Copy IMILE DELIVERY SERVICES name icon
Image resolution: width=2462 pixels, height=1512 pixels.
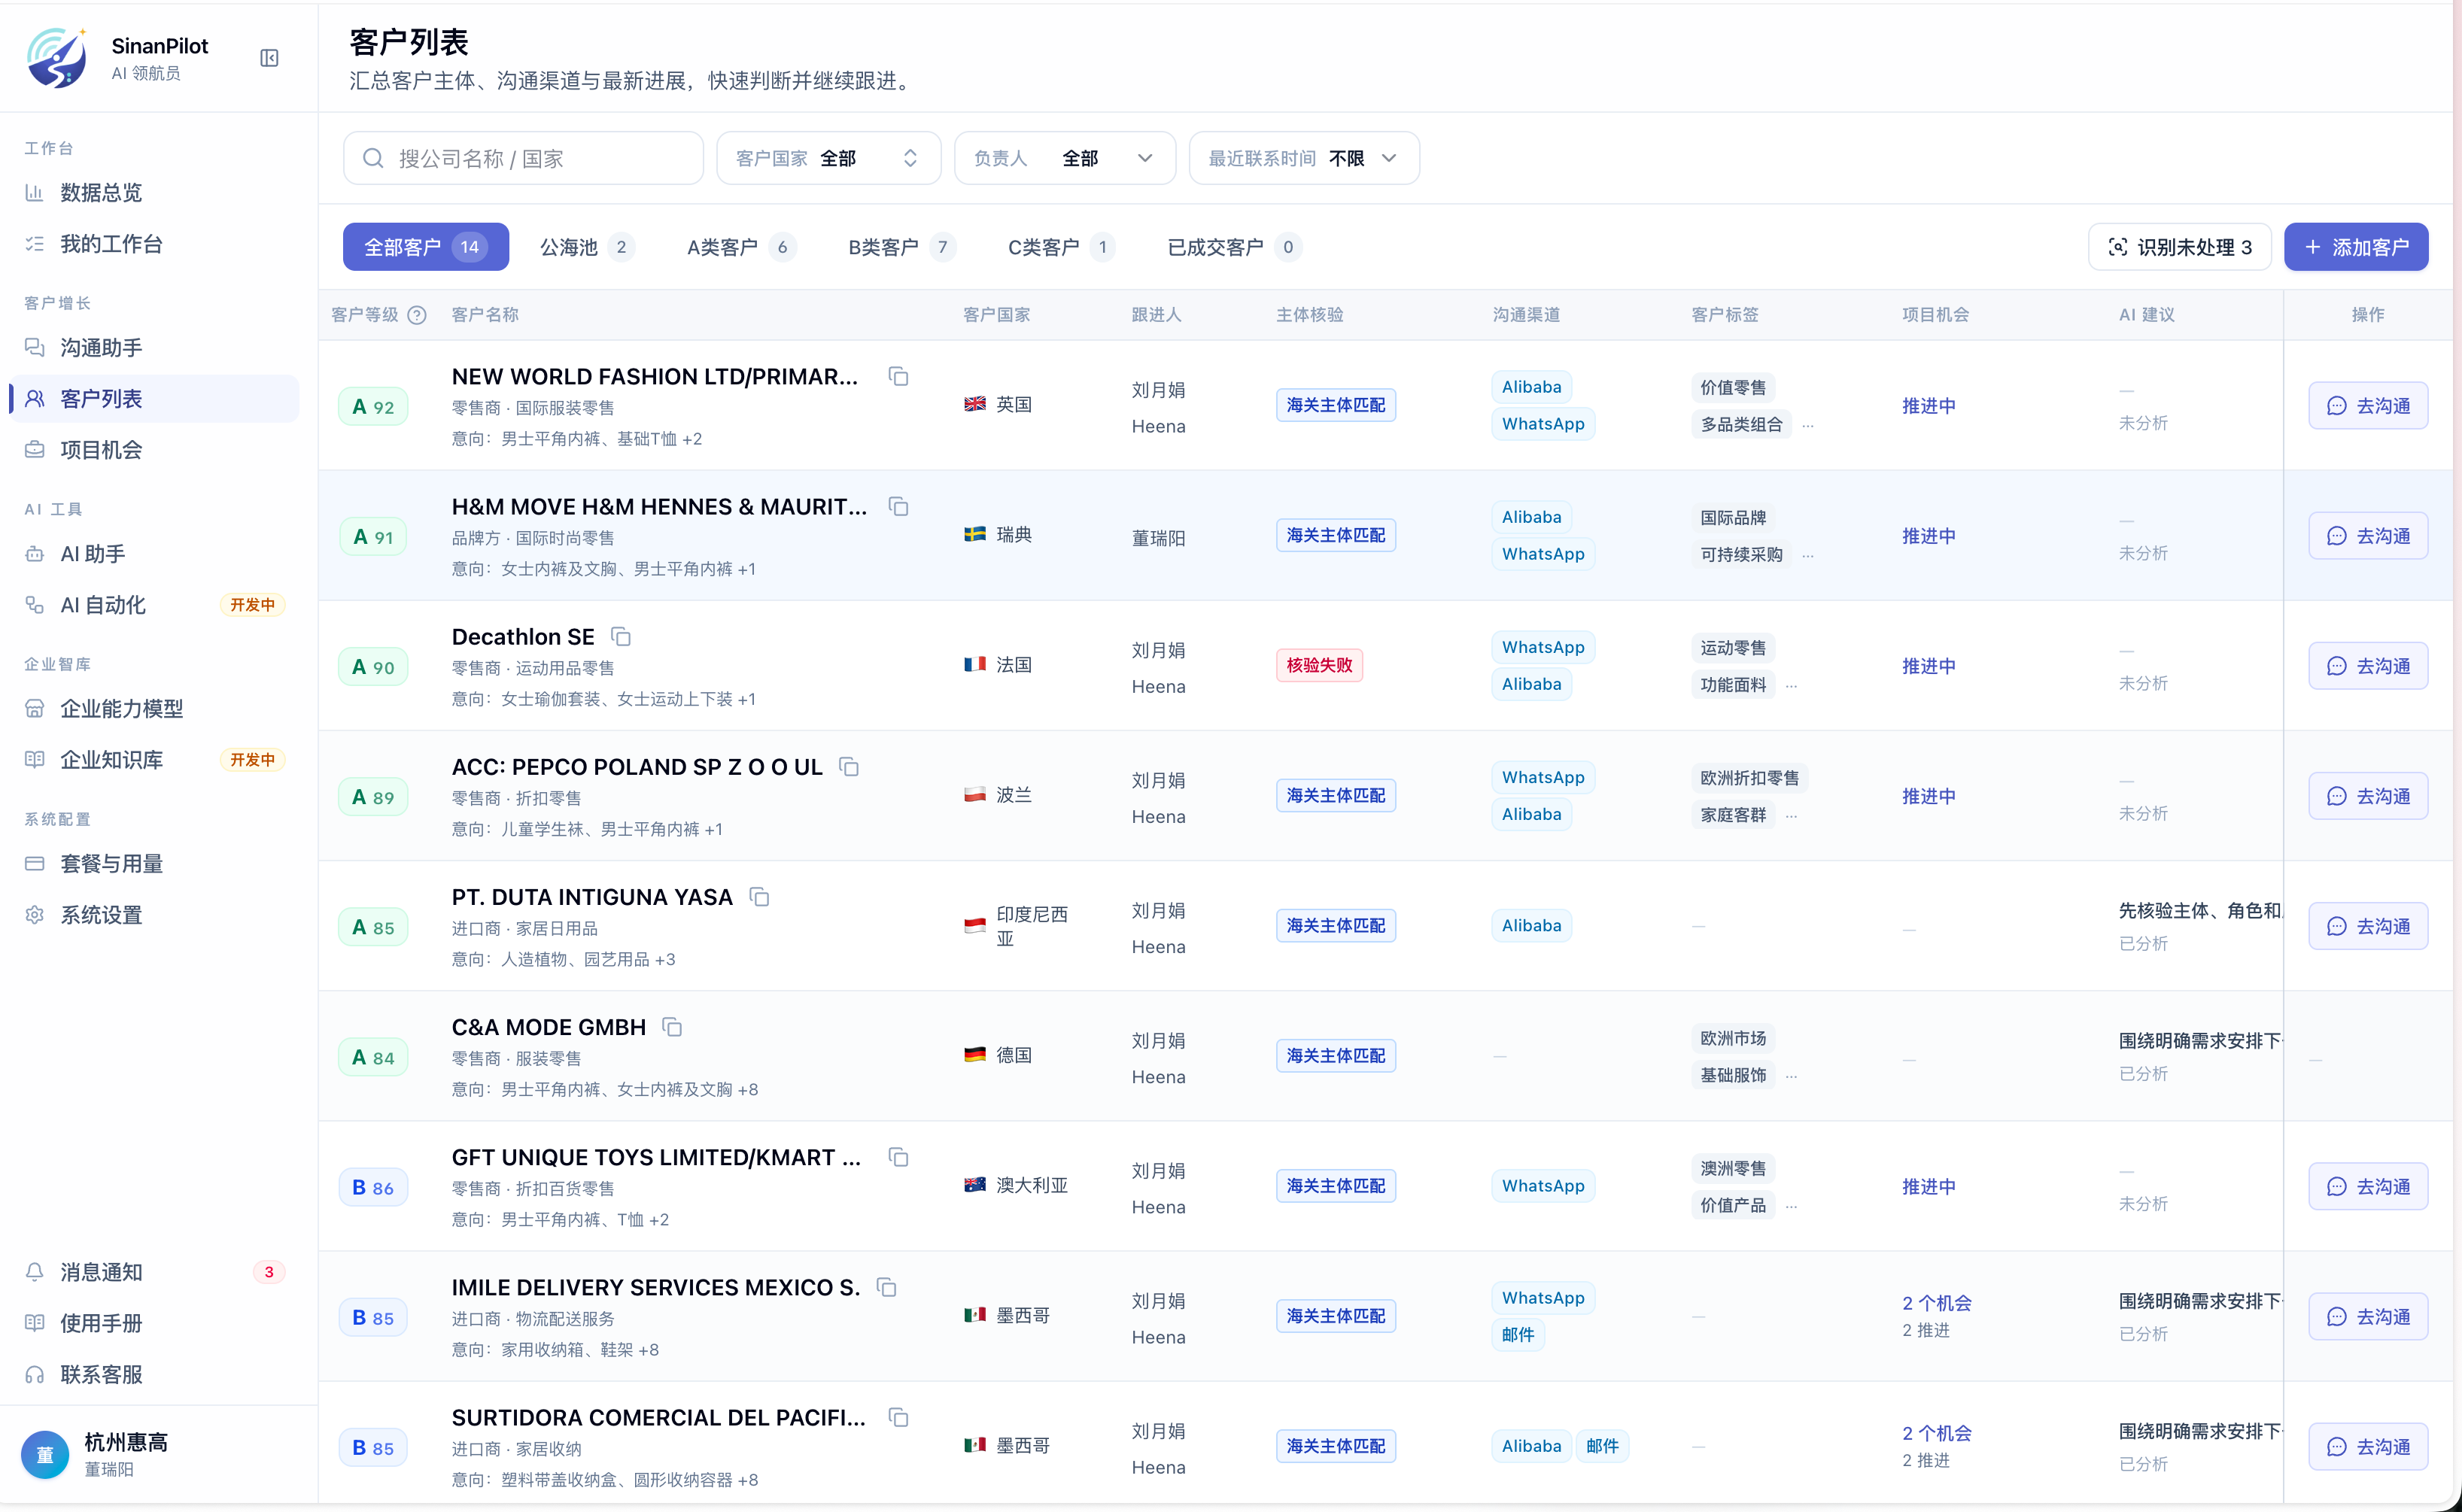click(886, 1286)
